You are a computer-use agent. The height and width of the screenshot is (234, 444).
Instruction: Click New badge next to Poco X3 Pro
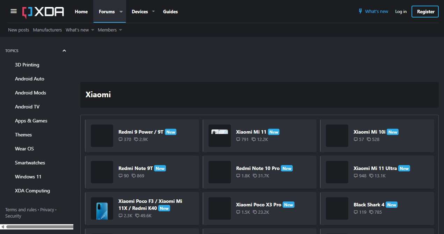289,205
